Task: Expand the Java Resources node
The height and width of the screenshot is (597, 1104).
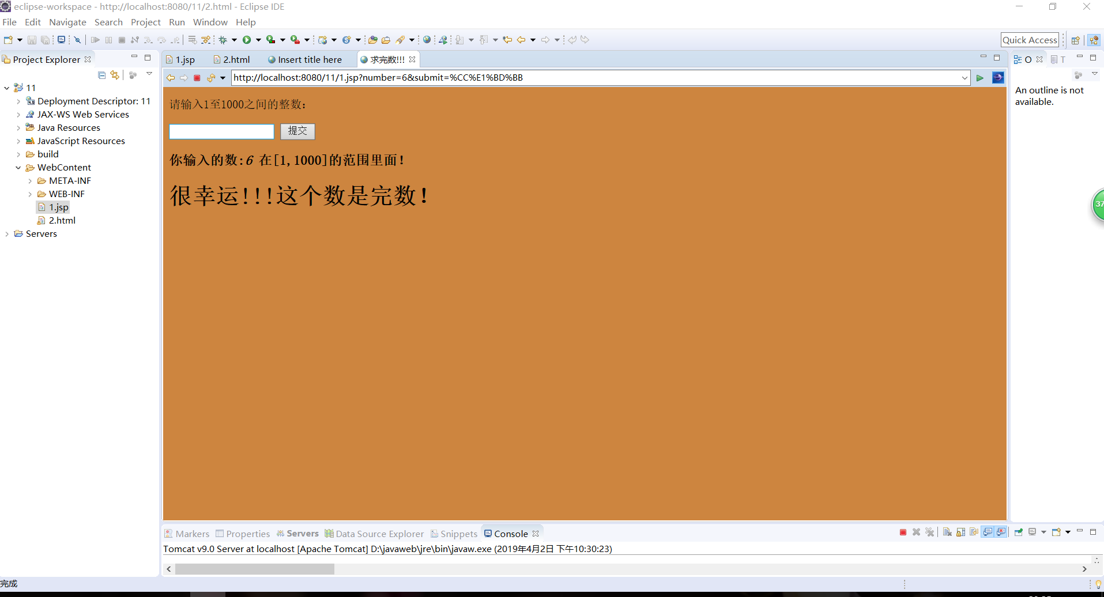Action: click(x=19, y=127)
